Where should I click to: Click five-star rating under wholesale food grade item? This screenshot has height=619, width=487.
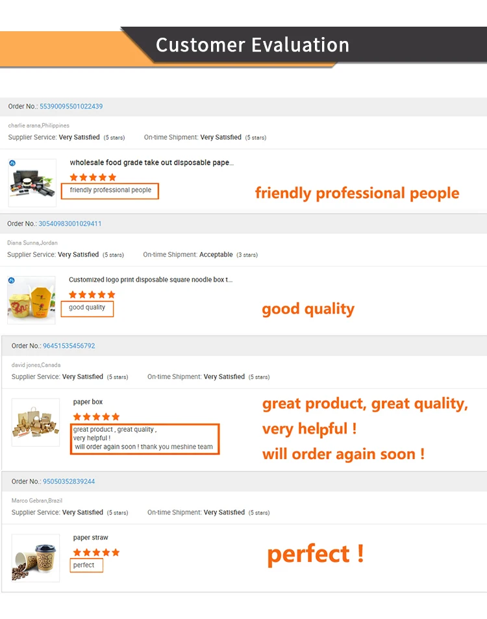pyautogui.click(x=93, y=178)
